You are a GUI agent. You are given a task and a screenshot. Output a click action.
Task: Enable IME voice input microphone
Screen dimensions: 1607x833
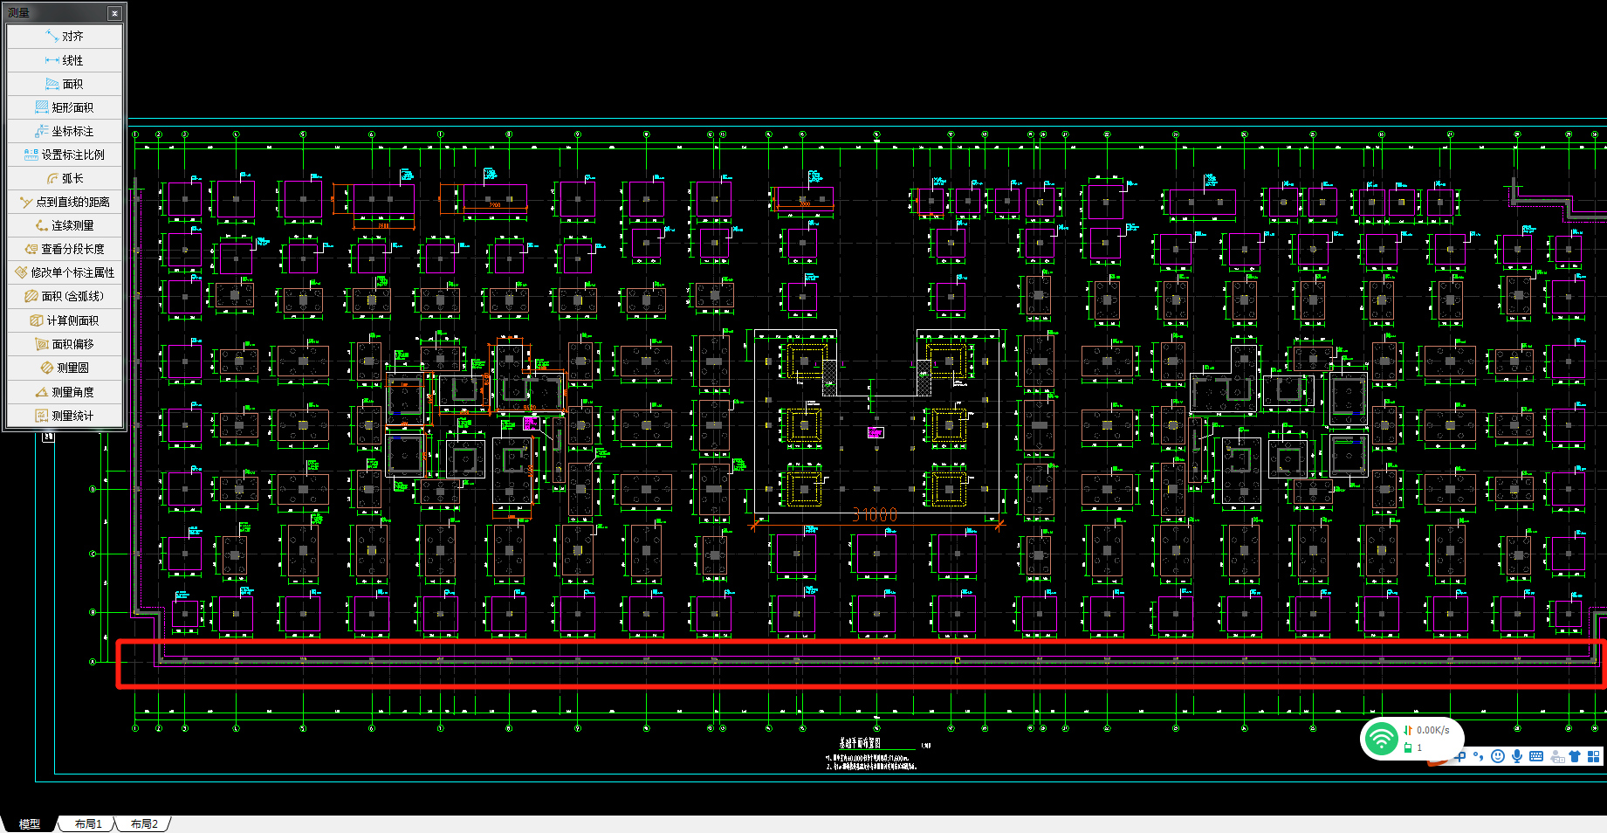click(x=1517, y=756)
